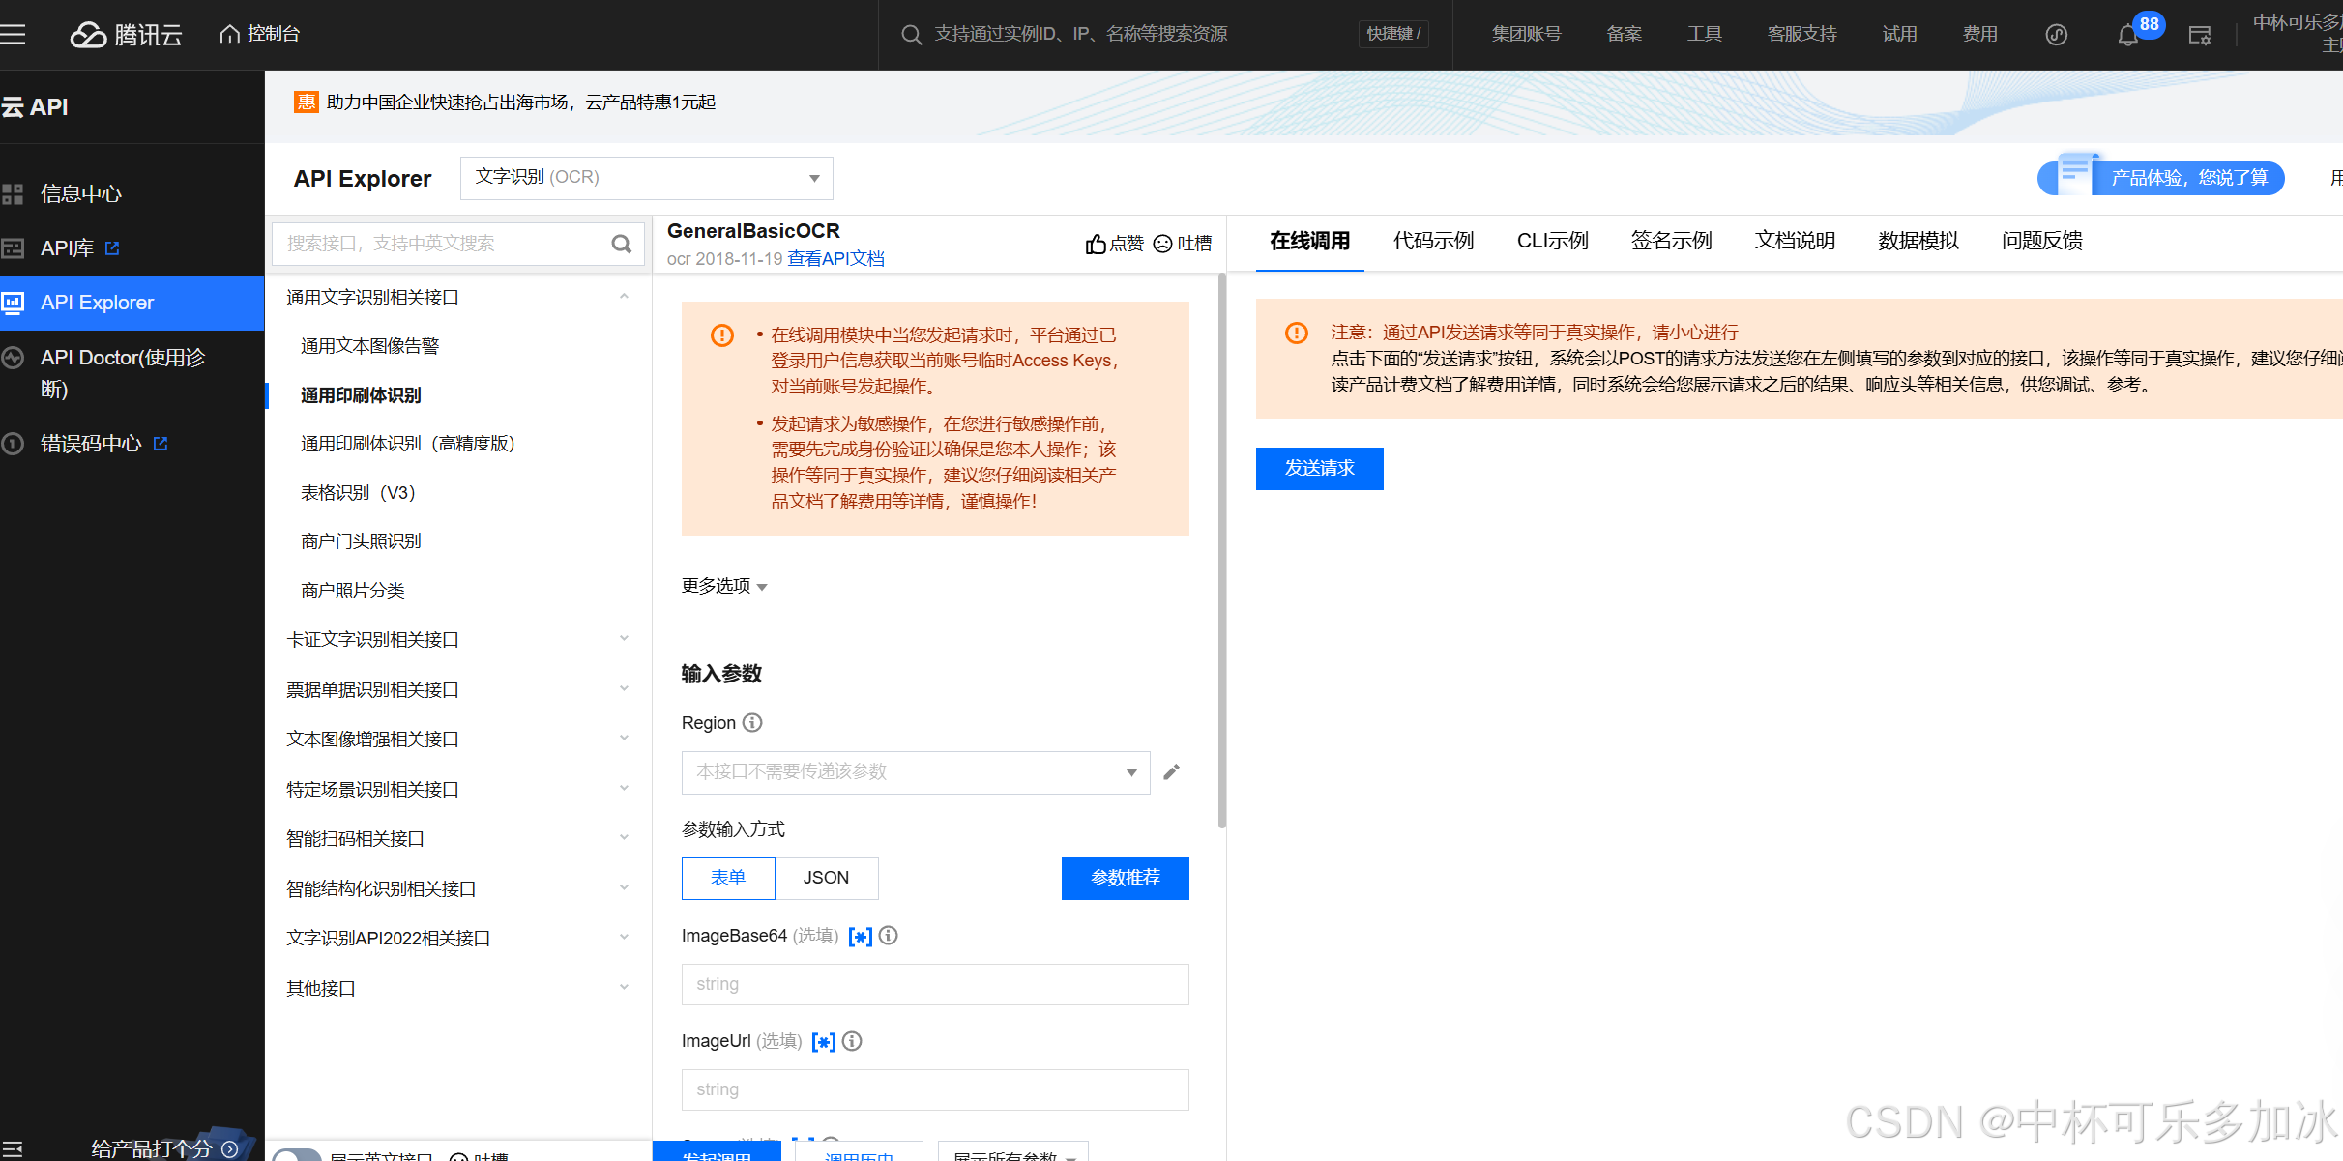This screenshot has height=1161, width=2343.
Task: Focus the ImageBase64 string field
Action: pyautogui.click(x=935, y=984)
